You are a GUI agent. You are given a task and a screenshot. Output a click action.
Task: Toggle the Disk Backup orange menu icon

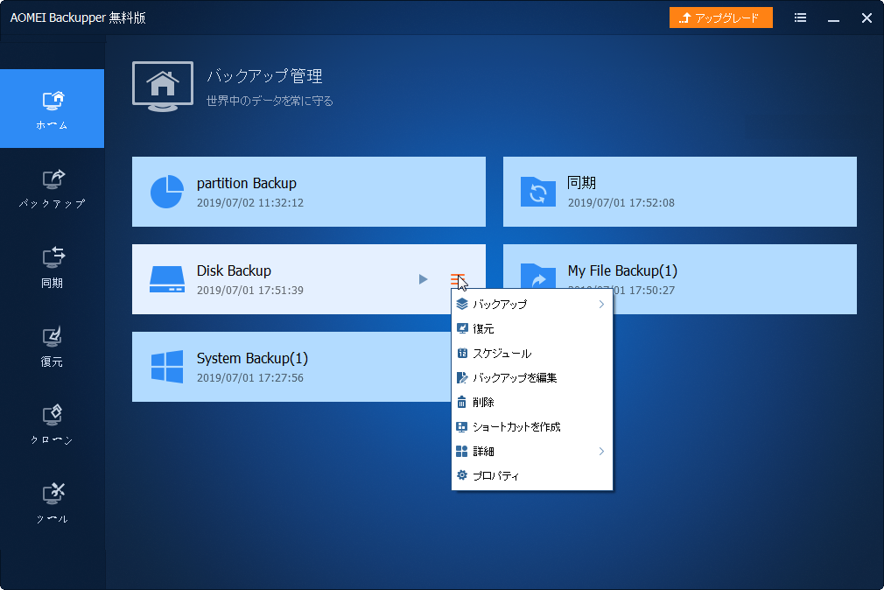(457, 279)
